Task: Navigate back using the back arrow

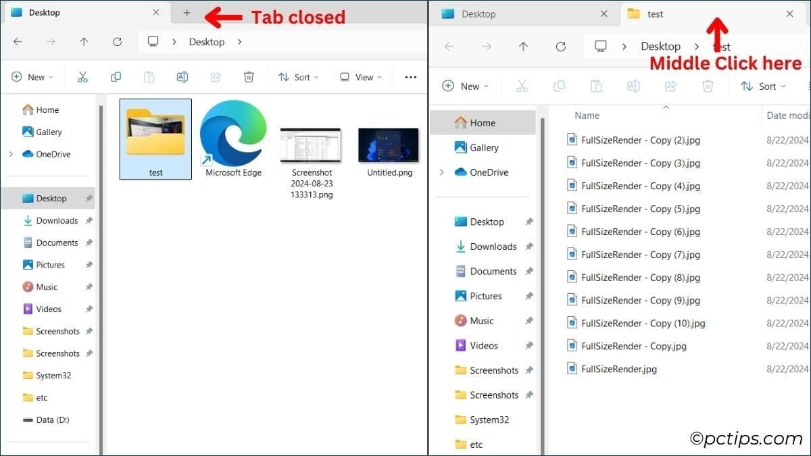Action: [x=17, y=42]
